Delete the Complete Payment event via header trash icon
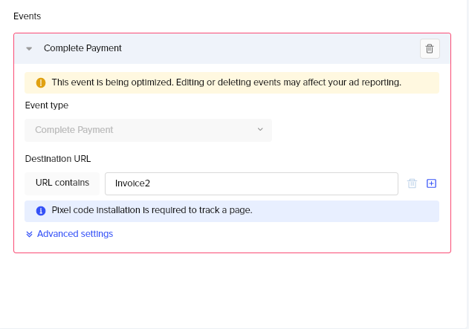Viewport: 469px width, 329px height. [x=430, y=48]
